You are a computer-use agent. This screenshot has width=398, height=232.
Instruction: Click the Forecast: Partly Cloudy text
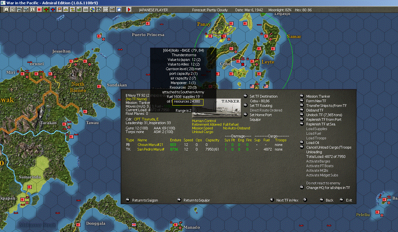tap(210, 10)
